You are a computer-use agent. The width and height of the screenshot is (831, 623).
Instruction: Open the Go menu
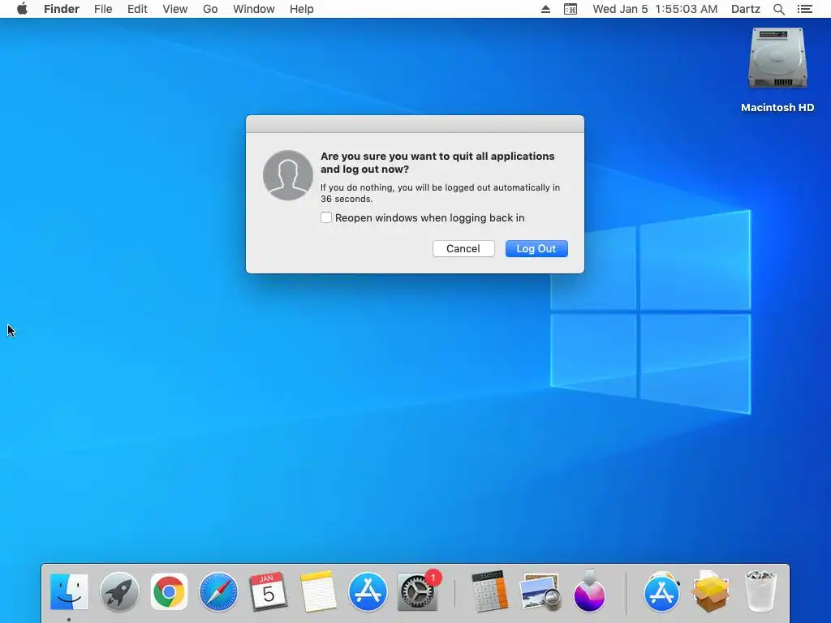tap(210, 9)
